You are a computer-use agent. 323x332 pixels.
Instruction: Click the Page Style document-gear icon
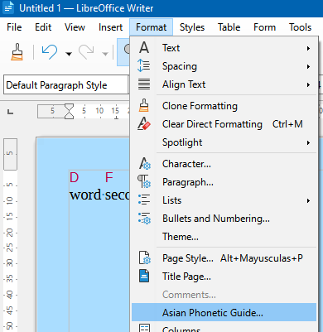tap(144, 257)
